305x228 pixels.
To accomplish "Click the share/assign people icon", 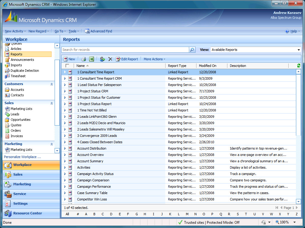I will [x=102, y=59].
